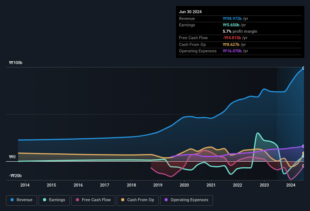Click the 2018 x-axis label
Image resolution: width=310 pixels, height=211 pixels.
pyautogui.click(x=131, y=185)
